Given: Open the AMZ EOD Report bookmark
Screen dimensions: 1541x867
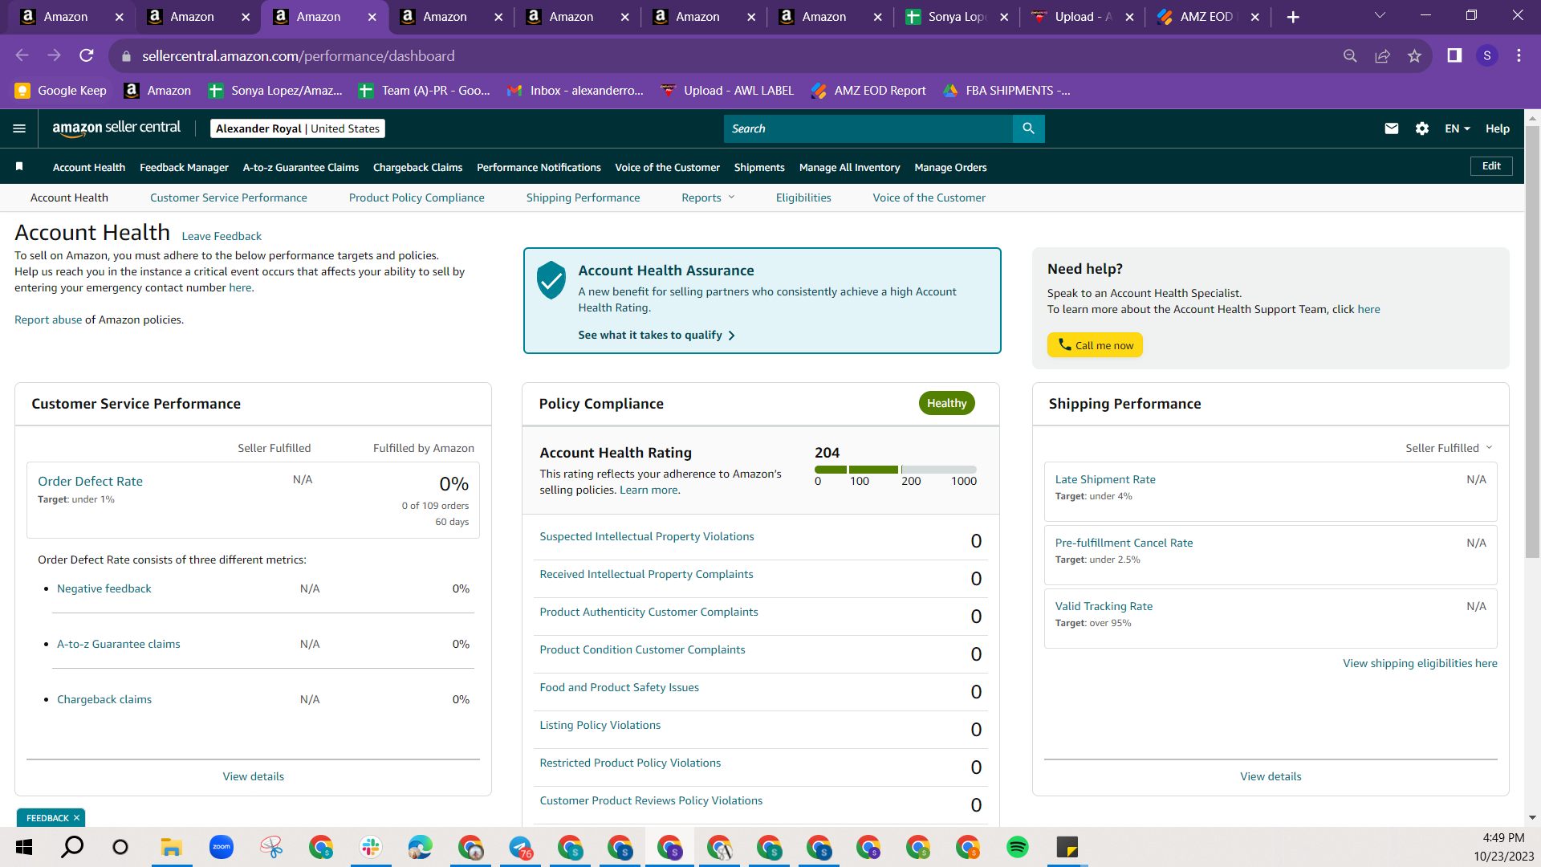Looking at the screenshot, I should [x=868, y=91].
